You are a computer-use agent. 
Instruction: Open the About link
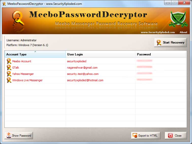183,32
